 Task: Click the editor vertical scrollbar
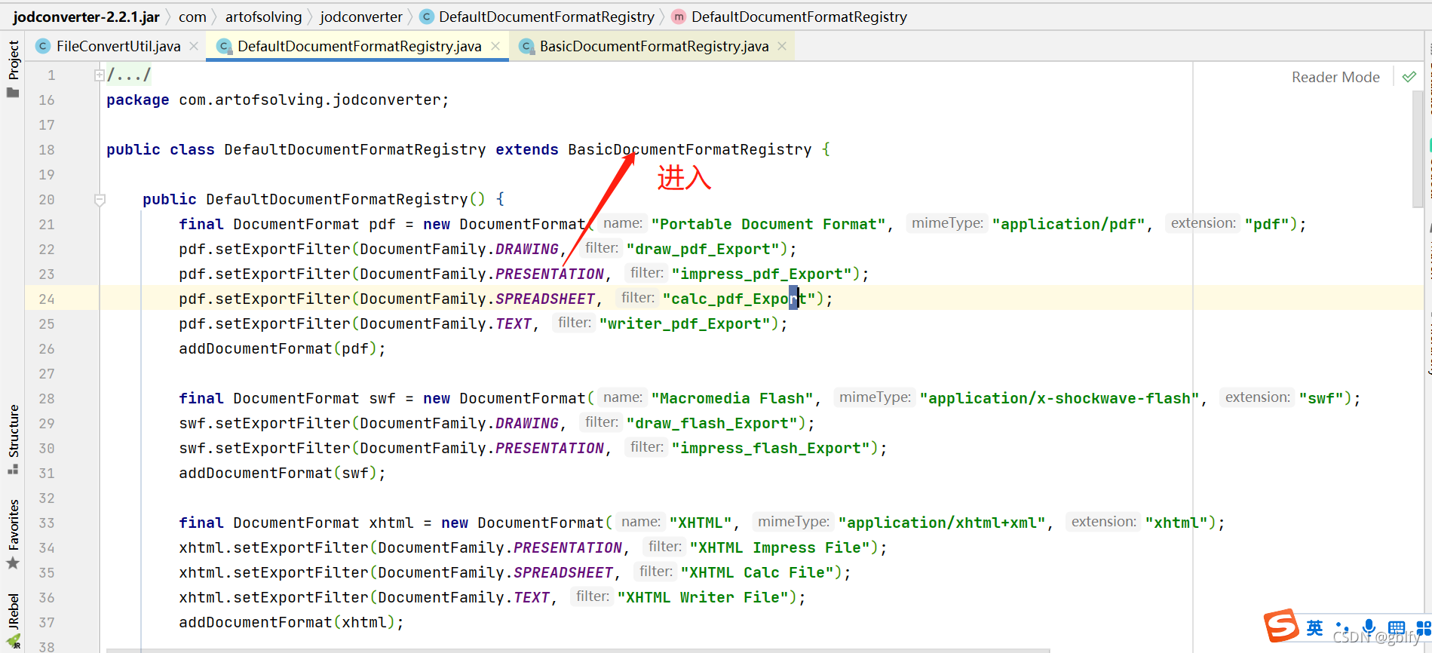(1417, 148)
